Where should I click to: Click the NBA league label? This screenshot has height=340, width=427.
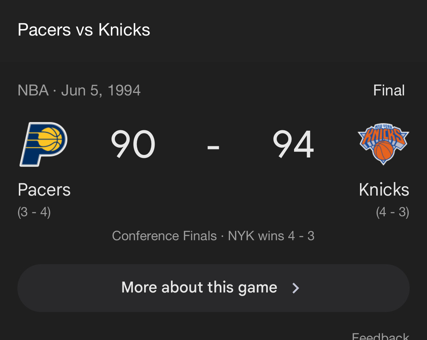coord(33,90)
